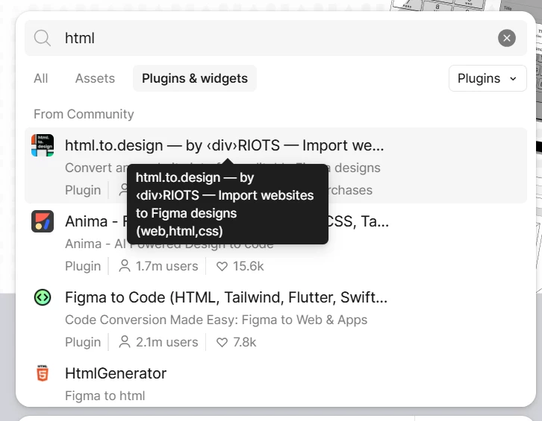Viewport: 542px width, 421px height.
Task: Click the 'Figma to html' description
Action: [x=105, y=396]
